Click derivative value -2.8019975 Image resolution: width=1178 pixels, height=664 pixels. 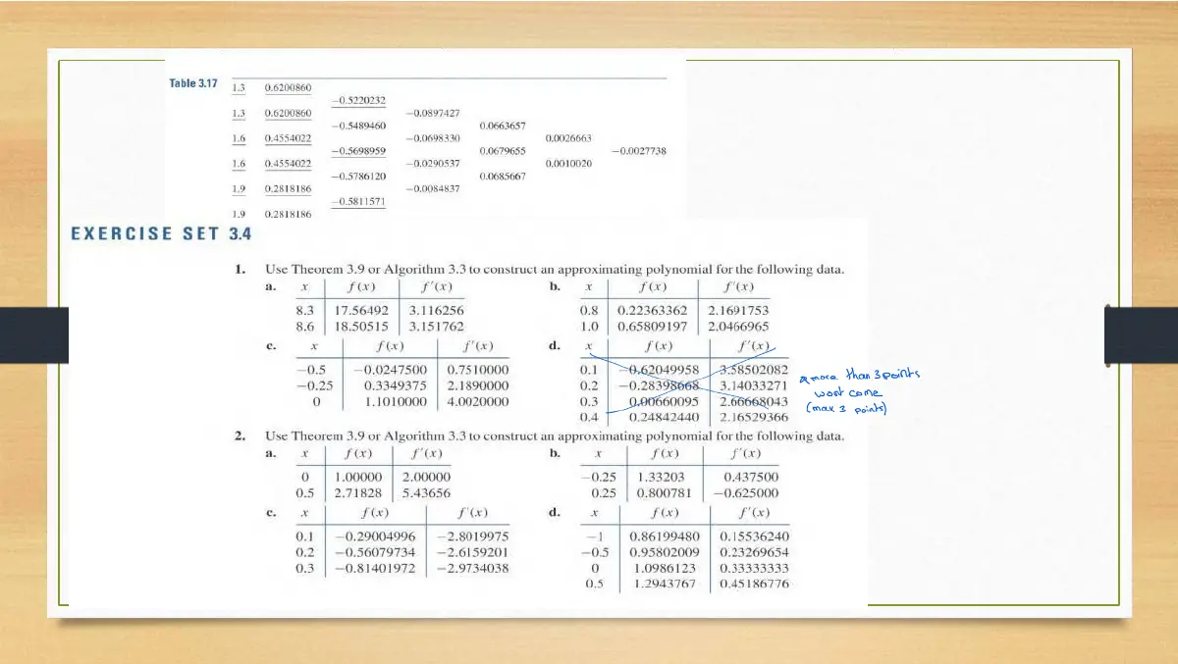pos(472,536)
